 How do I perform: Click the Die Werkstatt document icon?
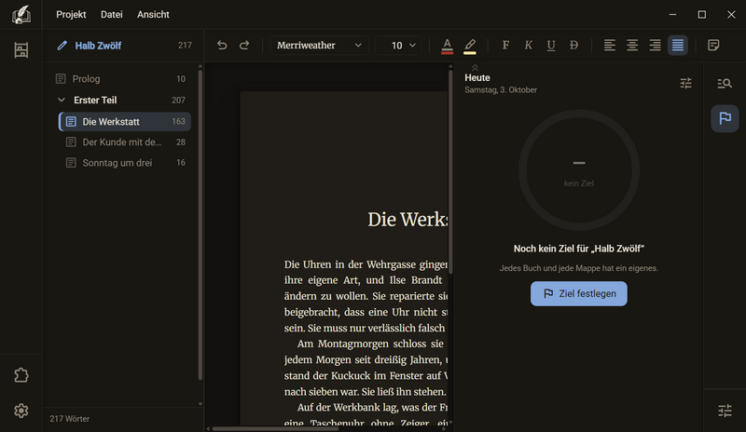point(71,122)
